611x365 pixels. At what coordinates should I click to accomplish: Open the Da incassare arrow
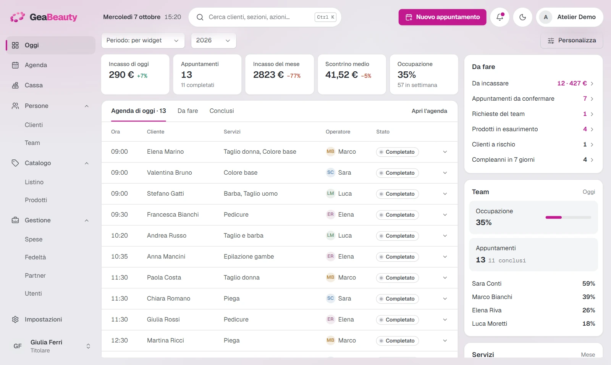tap(592, 84)
